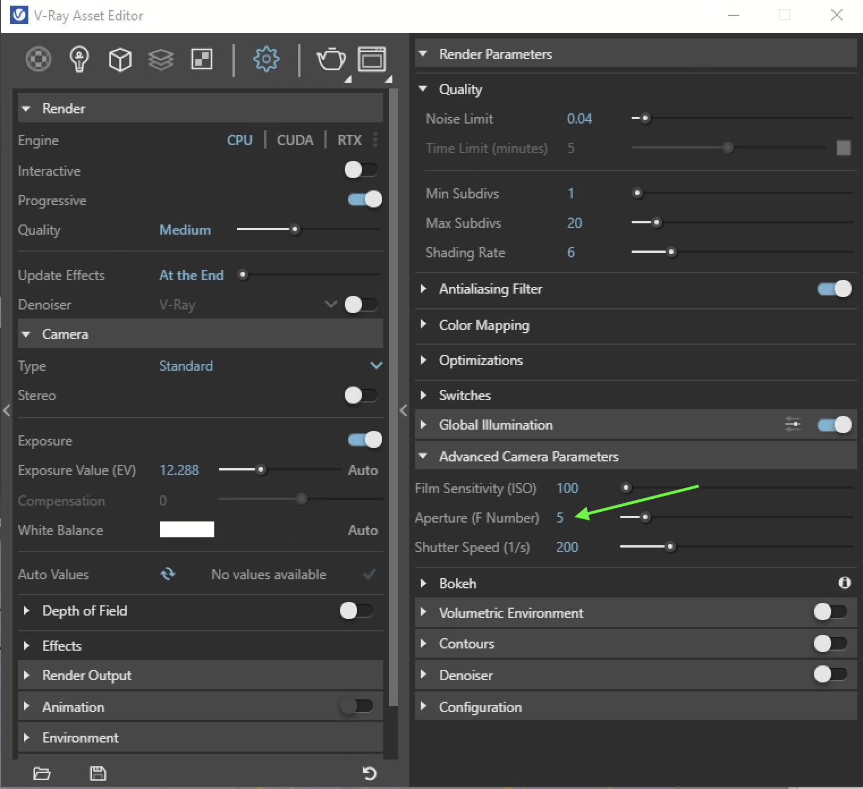Screen dimensions: 863x789
Task: Open the V-Ray Frame Buffer window icon
Action: (x=372, y=59)
